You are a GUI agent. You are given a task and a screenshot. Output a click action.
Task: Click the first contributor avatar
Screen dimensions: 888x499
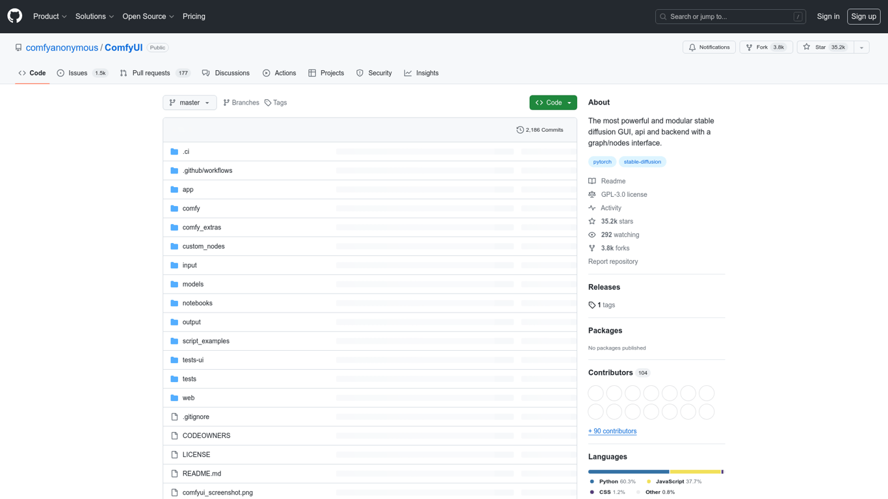pyautogui.click(x=595, y=393)
